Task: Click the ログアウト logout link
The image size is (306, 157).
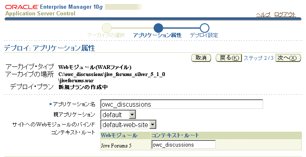Action: click(x=285, y=15)
